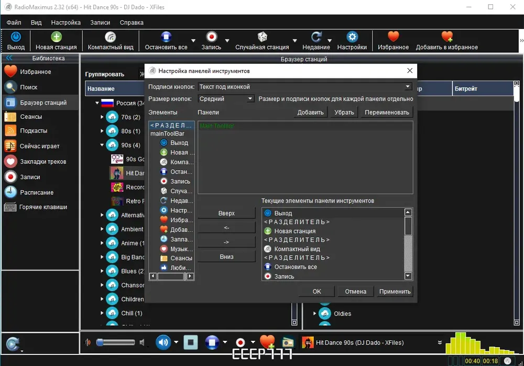Expand the Oldies tree node
This screenshot has height=366, width=524.
coord(314,313)
